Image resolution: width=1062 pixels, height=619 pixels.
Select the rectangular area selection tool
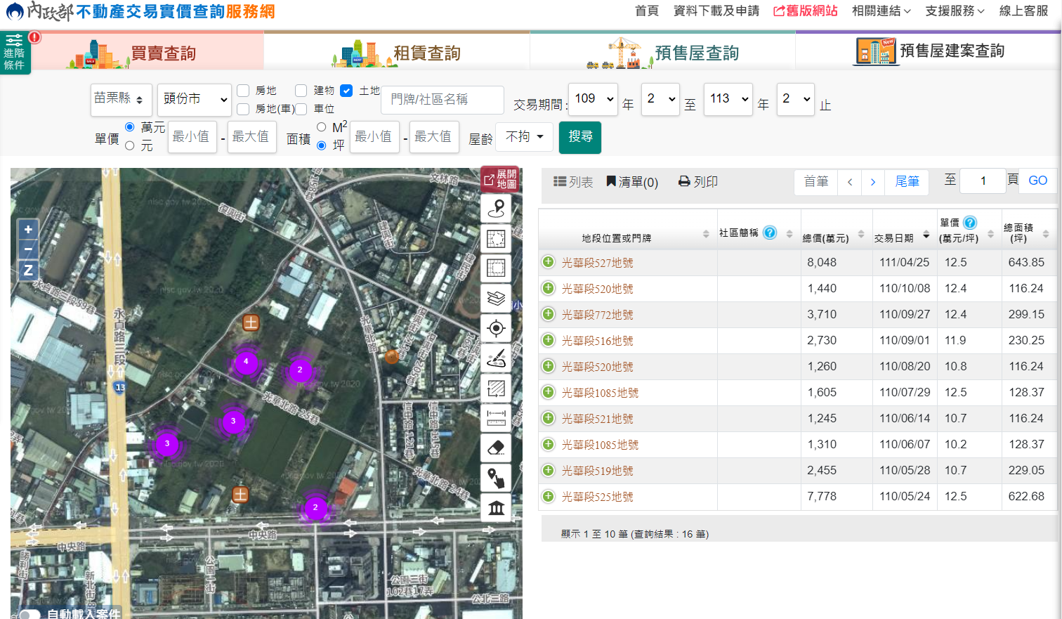coord(496,268)
